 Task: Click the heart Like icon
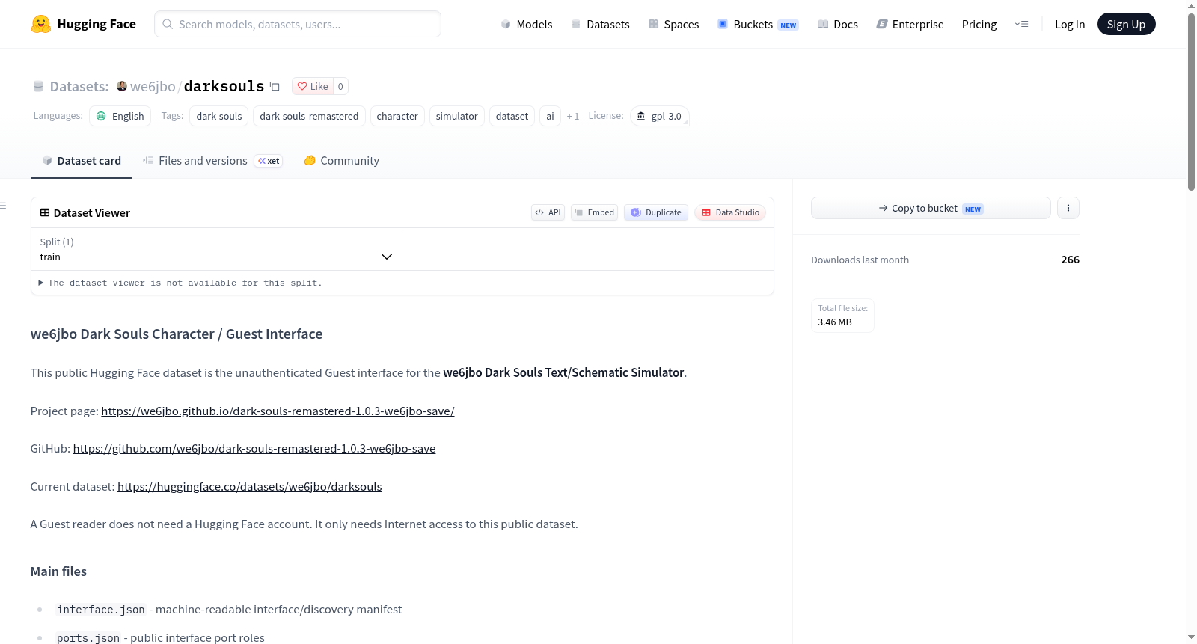(x=302, y=86)
